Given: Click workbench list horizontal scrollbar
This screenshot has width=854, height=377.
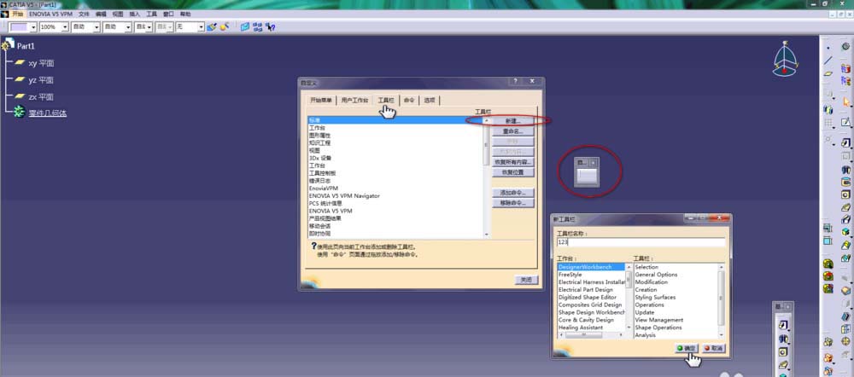Looking at the screenshot, I should point(592,335).
